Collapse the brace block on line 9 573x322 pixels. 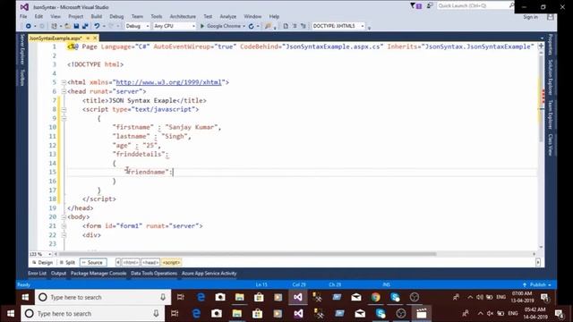coord(64,118)
